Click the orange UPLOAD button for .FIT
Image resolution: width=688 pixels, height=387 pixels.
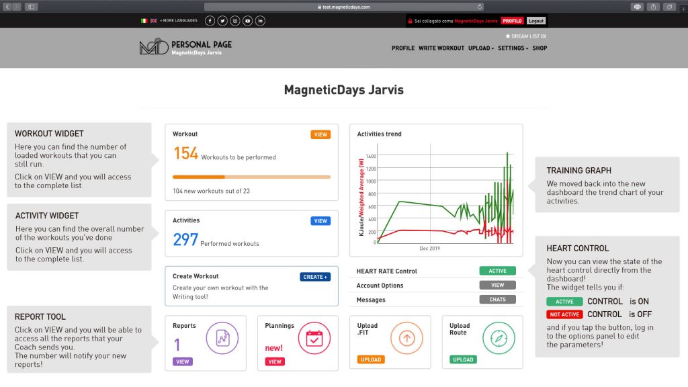(x=371, y=359)
